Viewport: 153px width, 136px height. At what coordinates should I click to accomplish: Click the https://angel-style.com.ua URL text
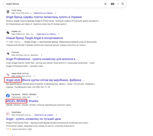(x=21, y=76)
